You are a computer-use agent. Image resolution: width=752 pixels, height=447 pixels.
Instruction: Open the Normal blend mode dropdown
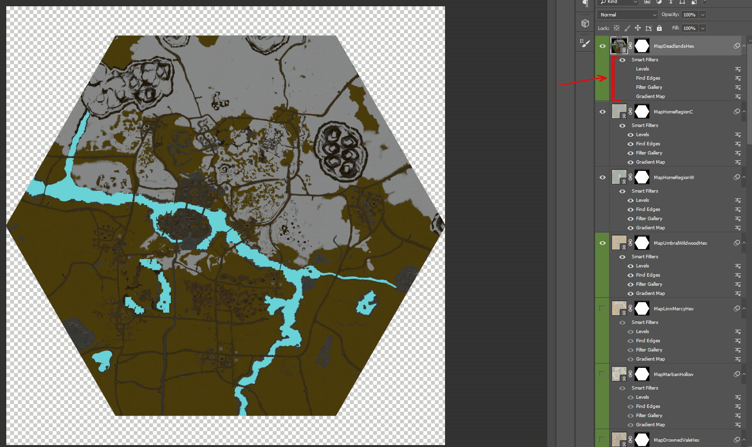627,14
